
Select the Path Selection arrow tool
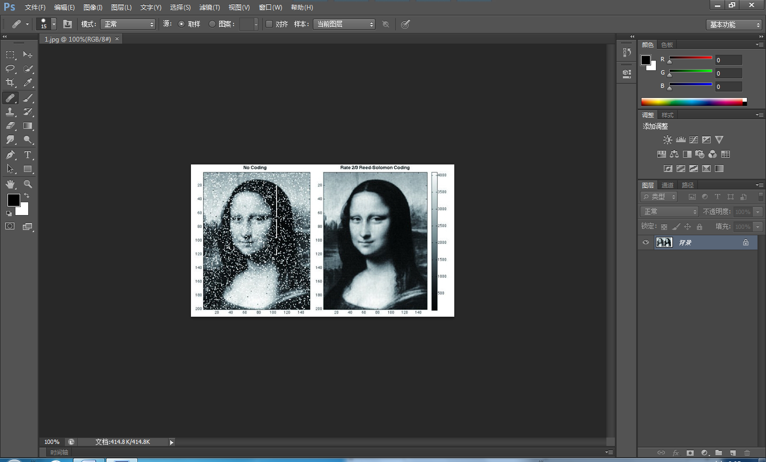pos(10,169)
